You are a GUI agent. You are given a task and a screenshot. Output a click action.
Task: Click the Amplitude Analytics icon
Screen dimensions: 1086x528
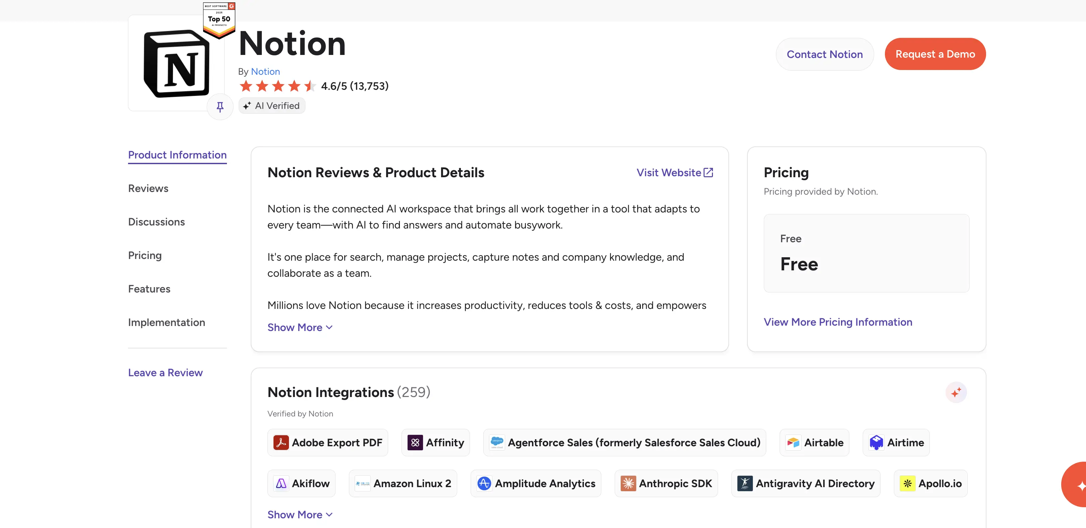tap(484, 483)
